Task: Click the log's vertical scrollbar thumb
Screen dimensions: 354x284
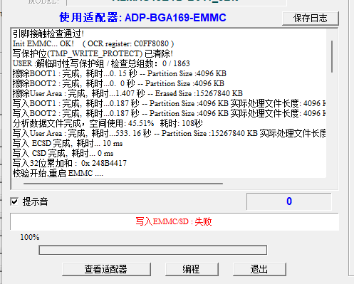Action: click(x=332, y=56)
